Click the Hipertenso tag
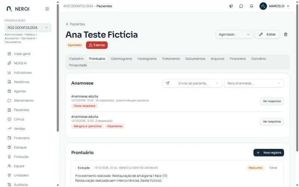 115,126
